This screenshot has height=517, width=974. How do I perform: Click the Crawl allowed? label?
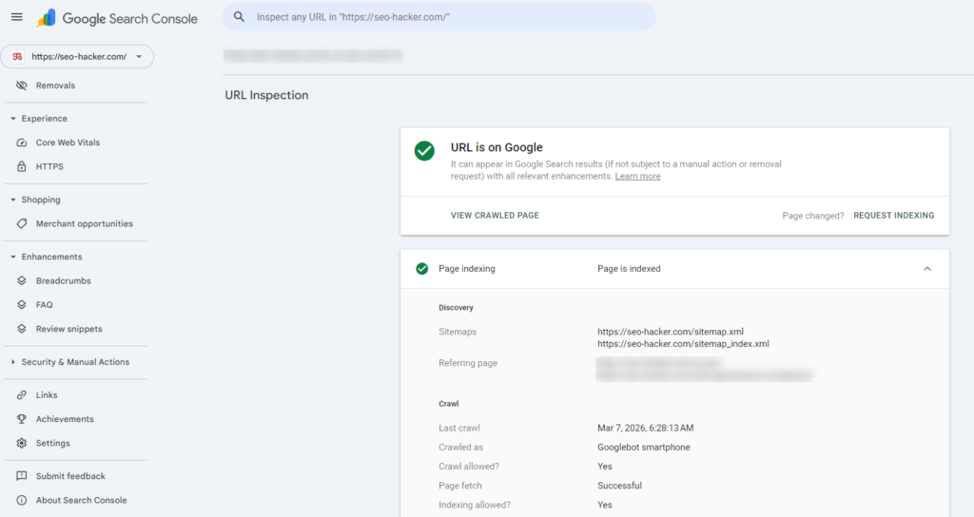pyautogui.click(x=468, y=467)
